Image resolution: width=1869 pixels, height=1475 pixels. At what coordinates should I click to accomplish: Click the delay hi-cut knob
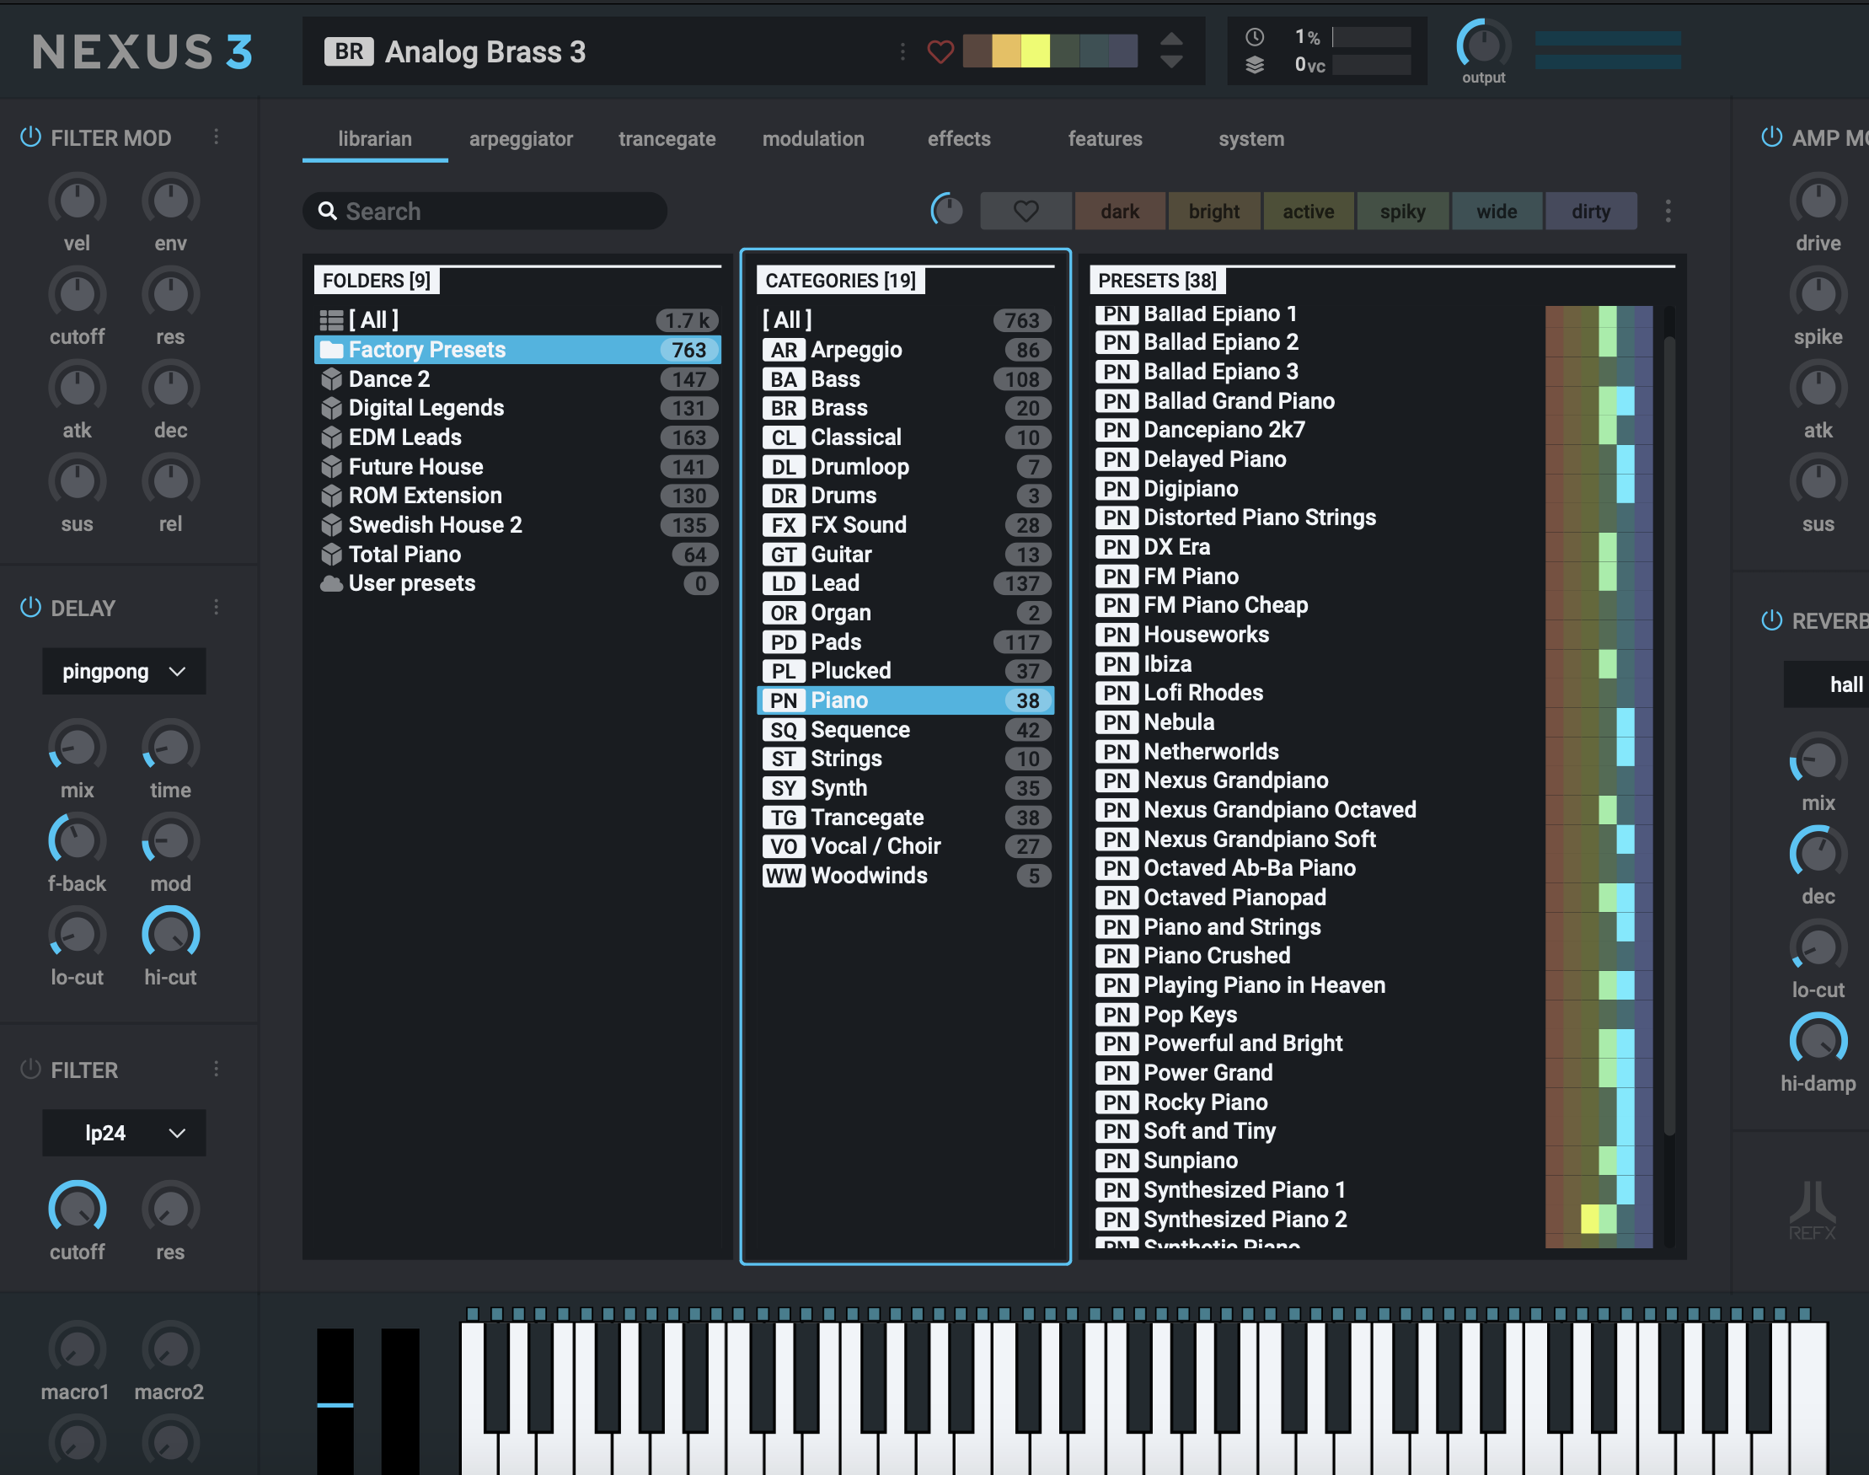pyautogui.click(x=170, y=934)
